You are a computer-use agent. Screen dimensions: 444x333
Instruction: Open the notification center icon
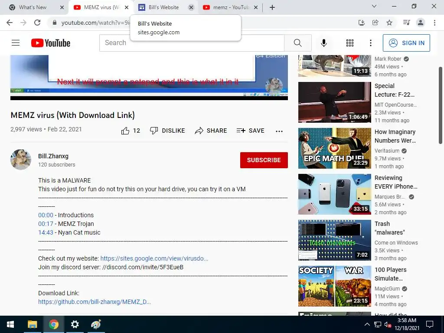click(x=430, y=324)
